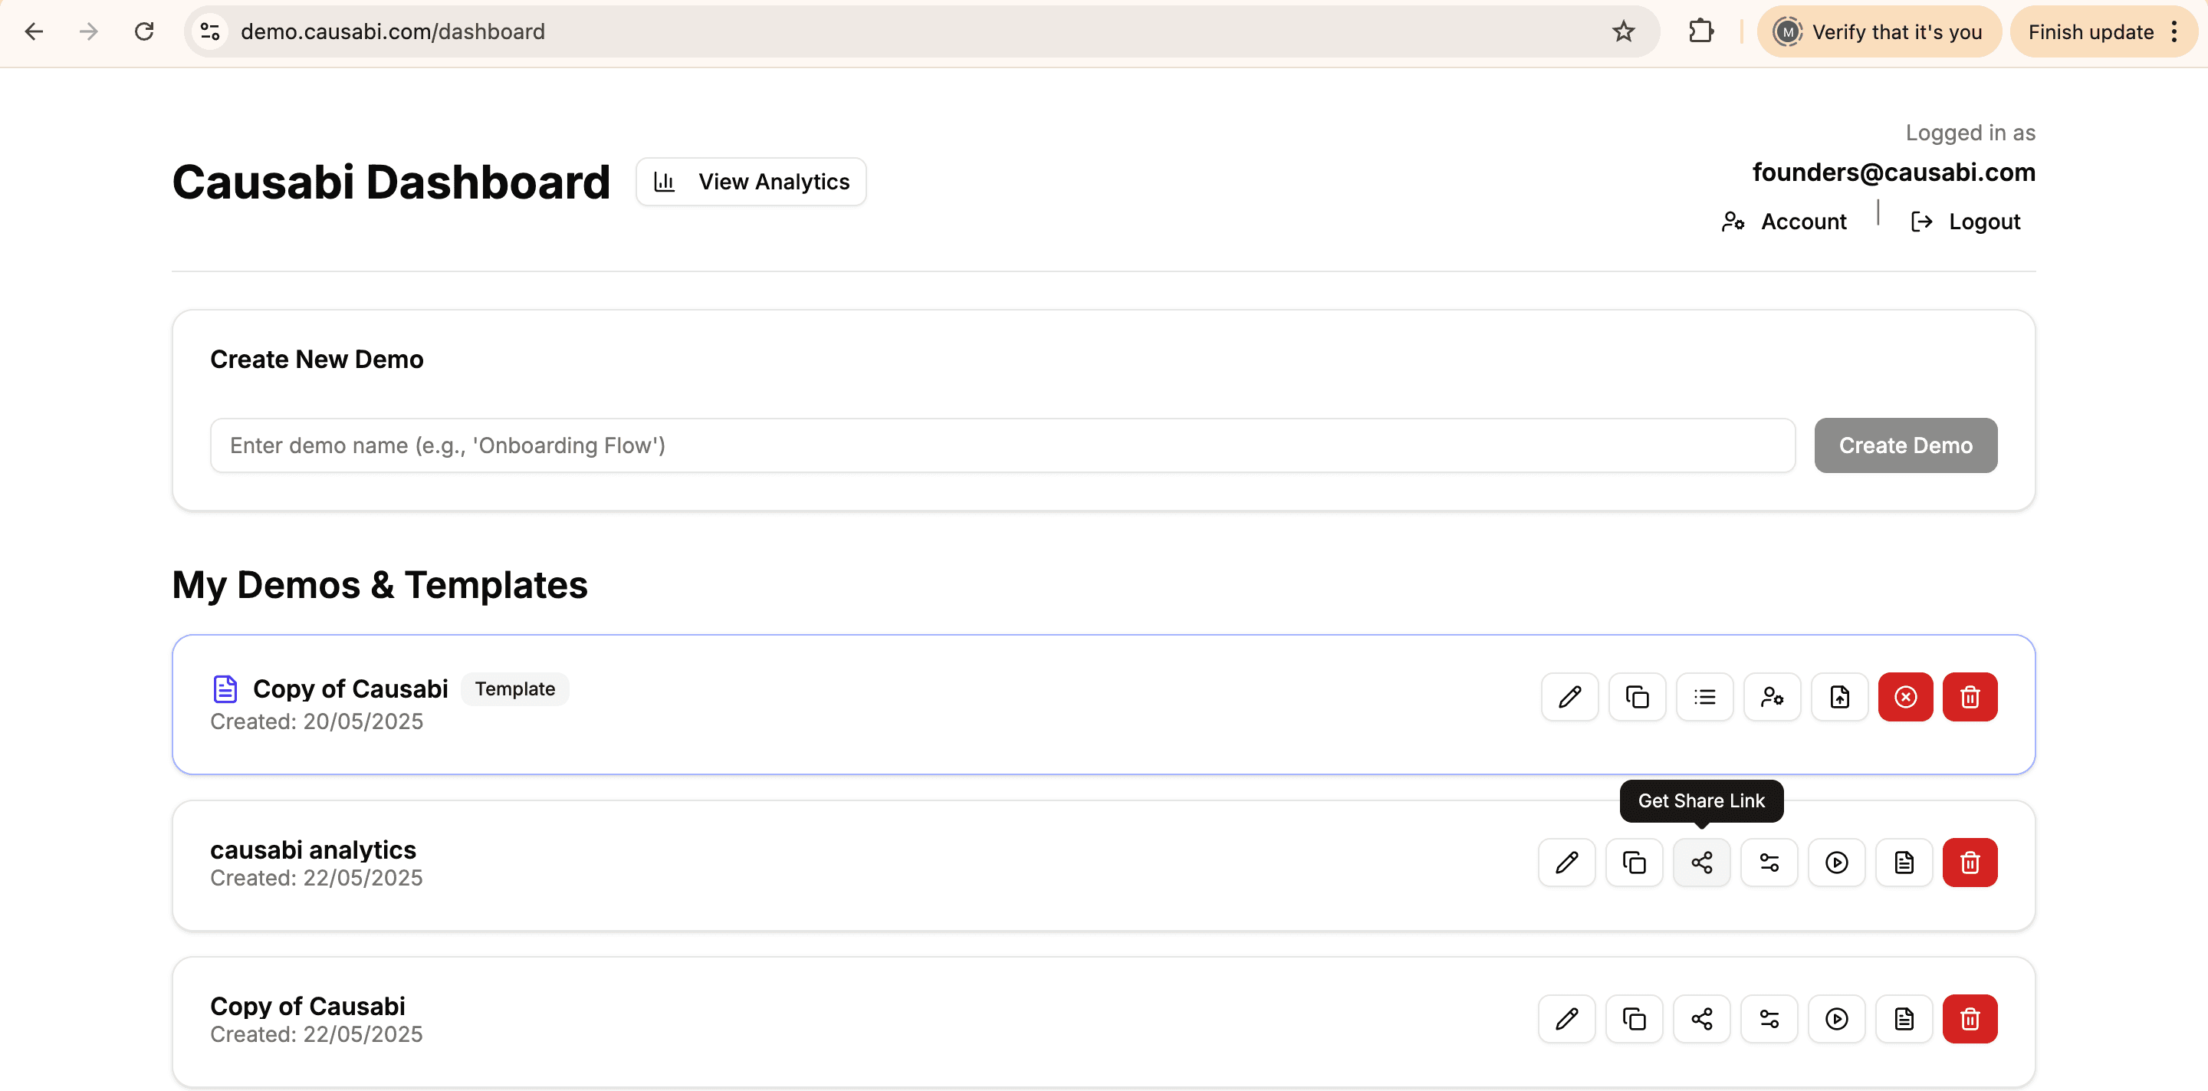Open the browser extensions puzzle icon

(x=1700, y=31)
